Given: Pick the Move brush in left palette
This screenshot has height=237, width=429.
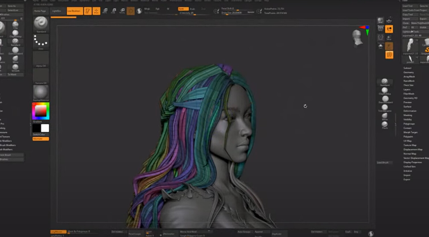Looking at the screenshot, I should 15,59.
